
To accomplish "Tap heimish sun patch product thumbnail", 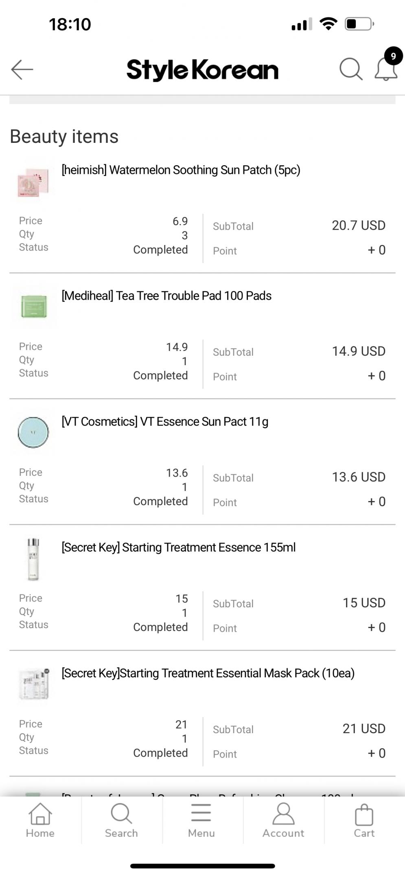I will (x=33, y=182).
